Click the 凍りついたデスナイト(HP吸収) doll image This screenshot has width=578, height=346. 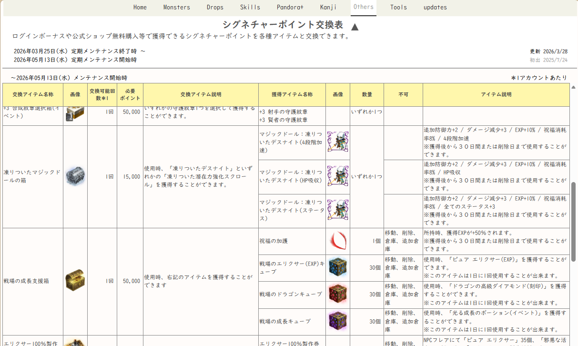[x=338, y=176]
